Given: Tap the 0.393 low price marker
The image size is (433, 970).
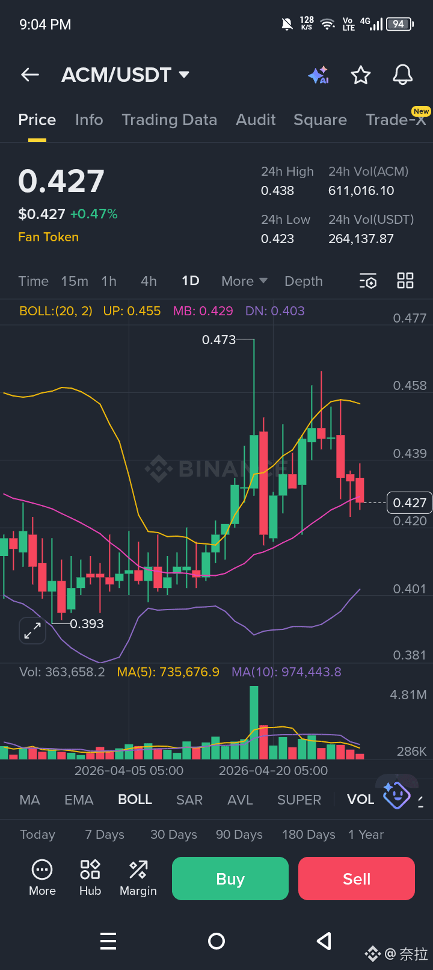Looking at the screenshot, I should click(87, 624).
